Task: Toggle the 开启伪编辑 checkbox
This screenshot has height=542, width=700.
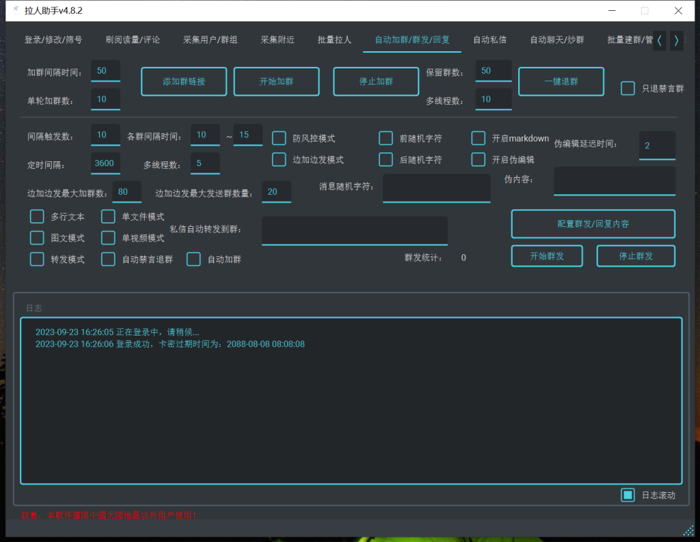Action: pos(478,159)
